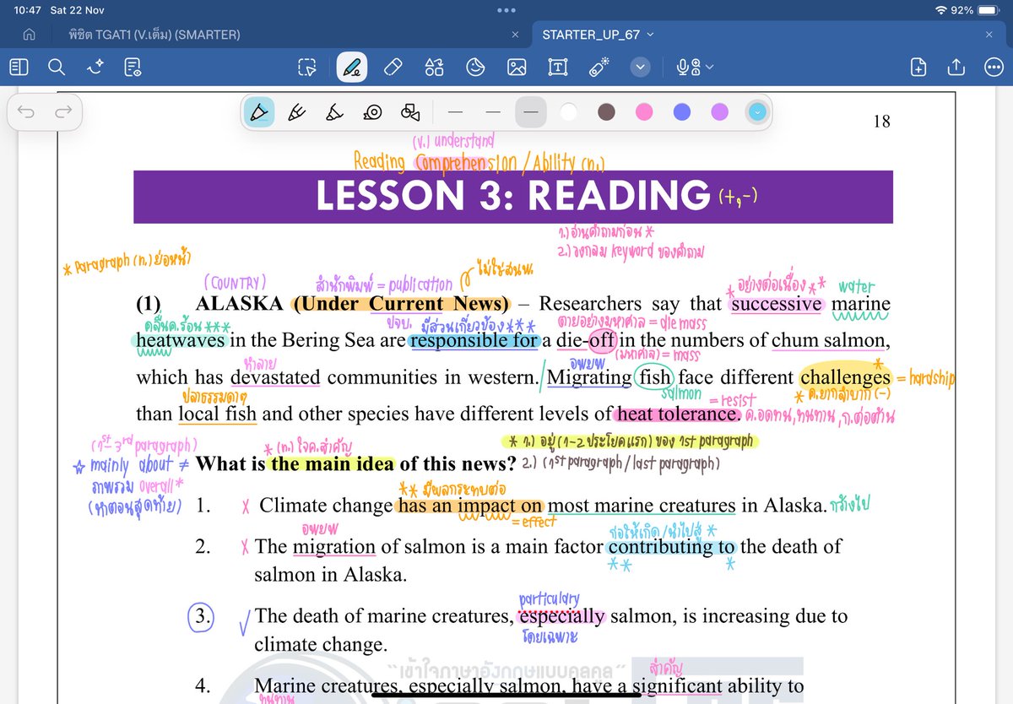Tap the battery 92% indicator

975,10
